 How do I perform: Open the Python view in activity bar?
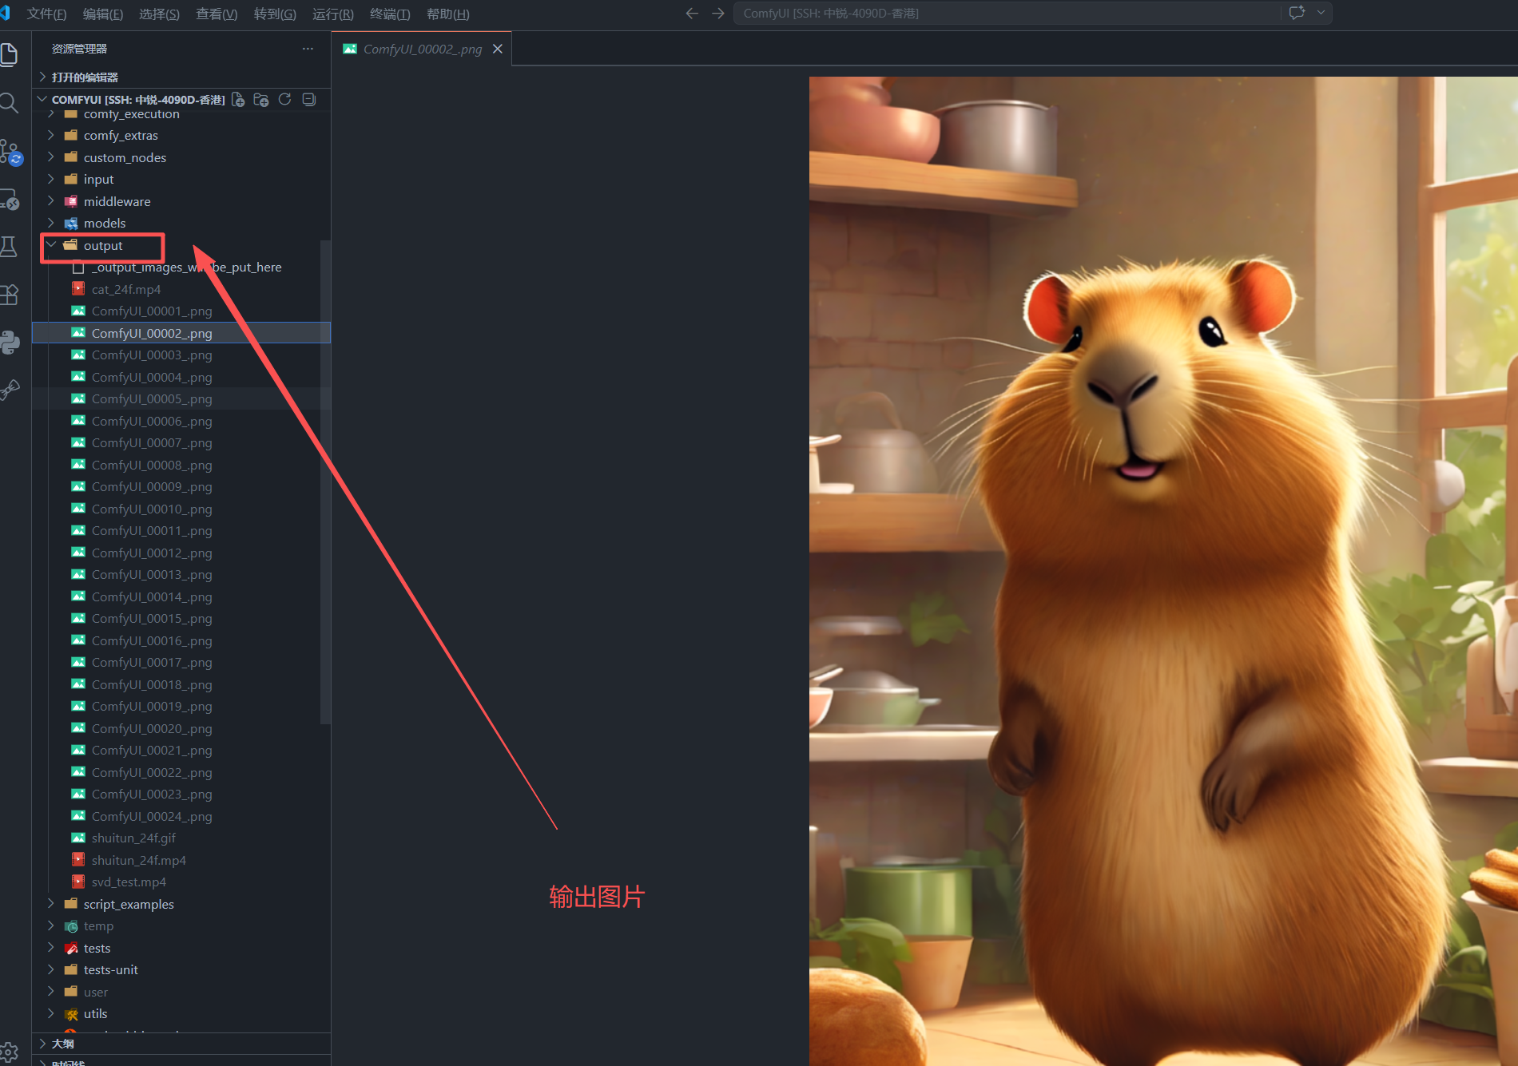[10, 343]
